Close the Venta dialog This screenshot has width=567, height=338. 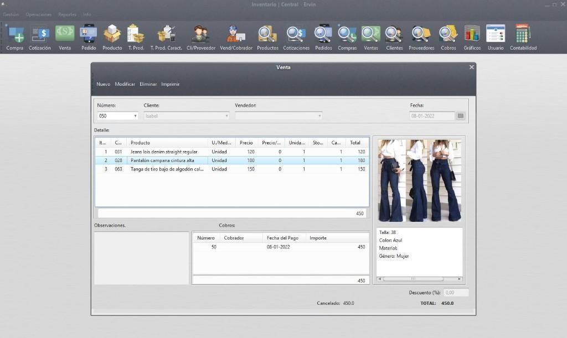point(472,67)
